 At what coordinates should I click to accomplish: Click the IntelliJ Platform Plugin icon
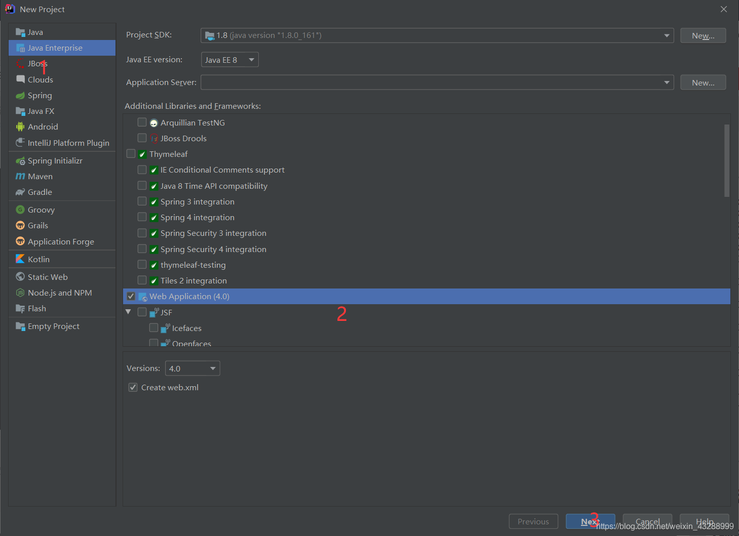point(20,143)
